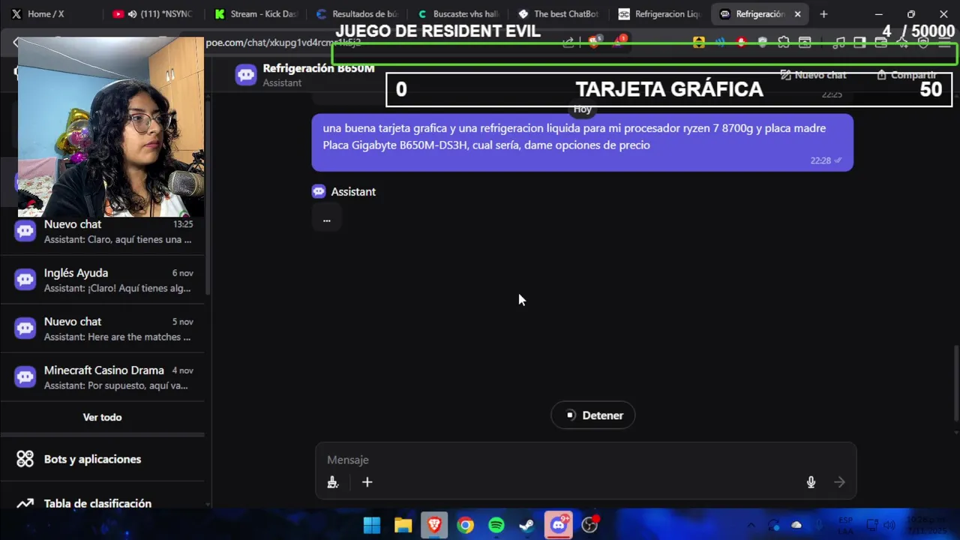Switch to Brave browser in taskbar
Viewport: 960px width, 540px height.
coord(434,525)
